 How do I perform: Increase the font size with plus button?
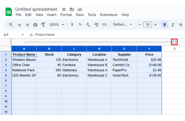pyautogui.click(x=156, y=25)
